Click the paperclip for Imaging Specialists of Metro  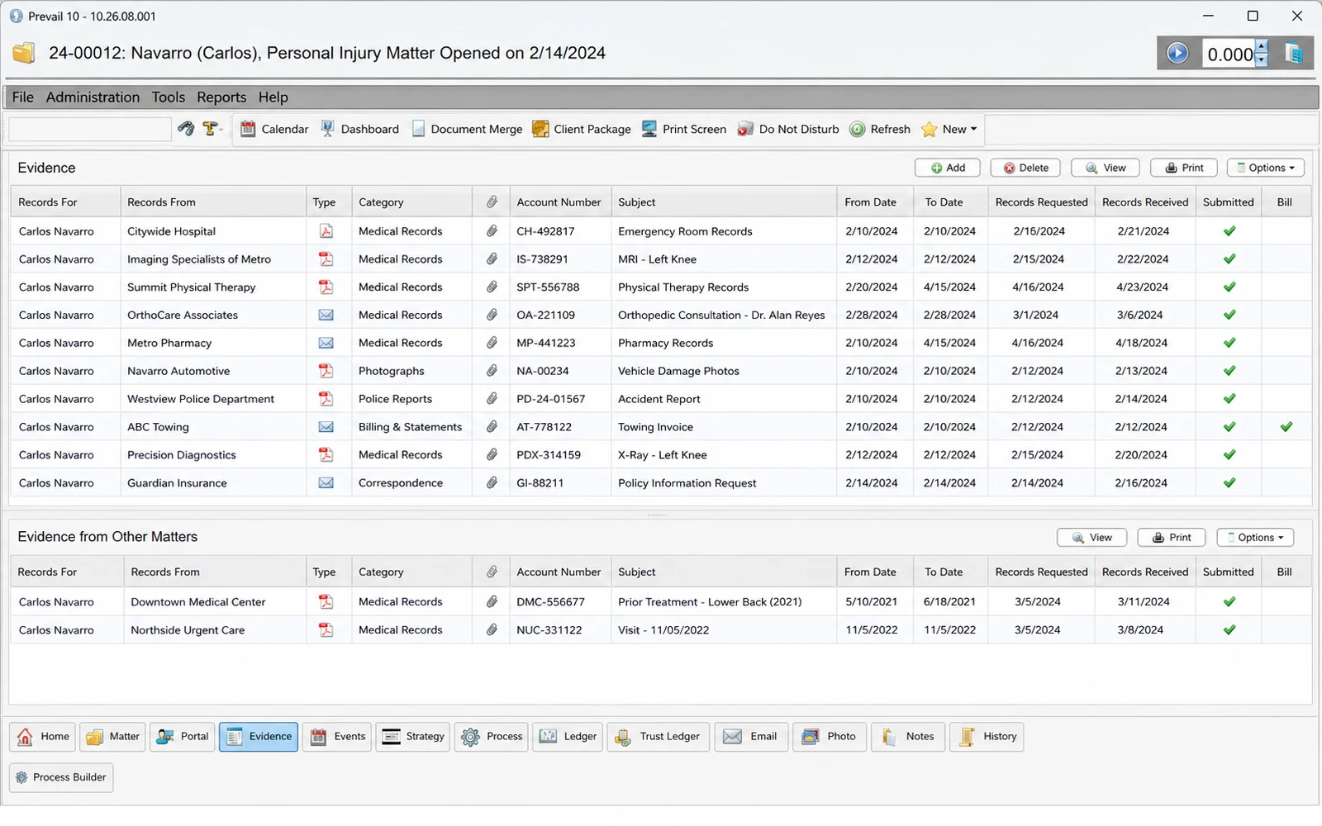pos(492,259)
